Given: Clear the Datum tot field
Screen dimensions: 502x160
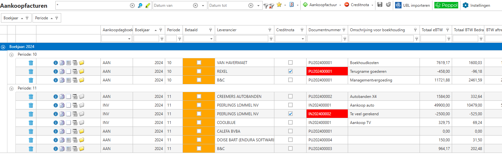Looking at the screenshot, I should 251,5.
